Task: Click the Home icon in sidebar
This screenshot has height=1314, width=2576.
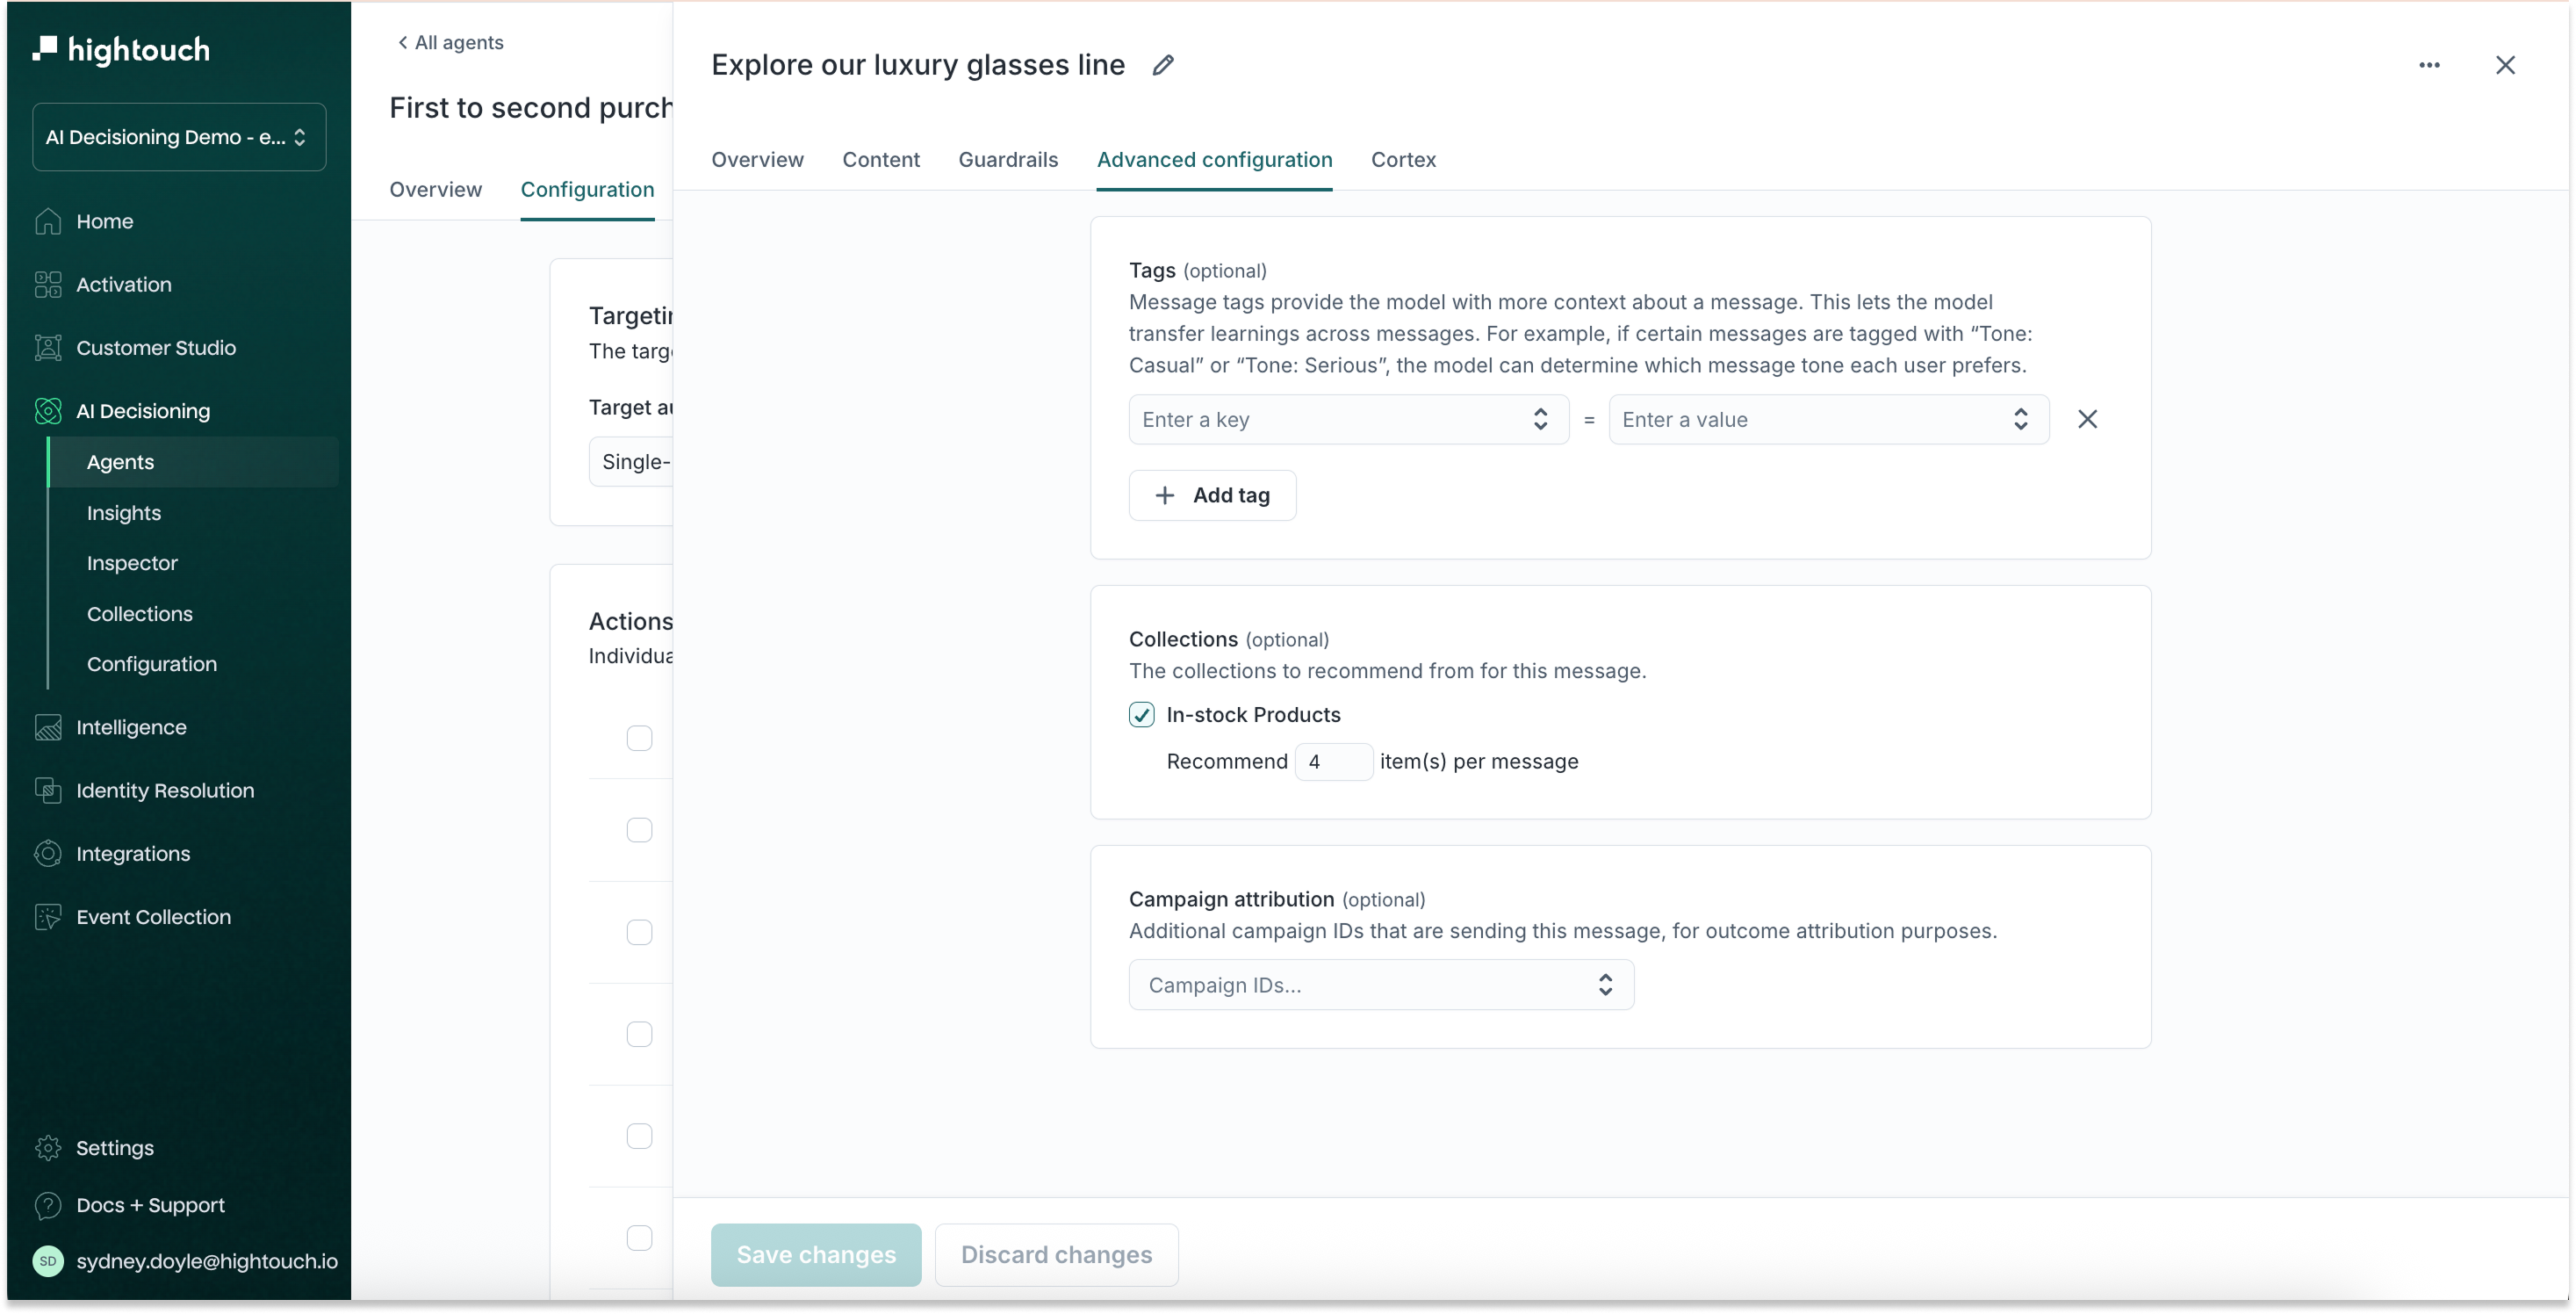Action: click(48, 221)
